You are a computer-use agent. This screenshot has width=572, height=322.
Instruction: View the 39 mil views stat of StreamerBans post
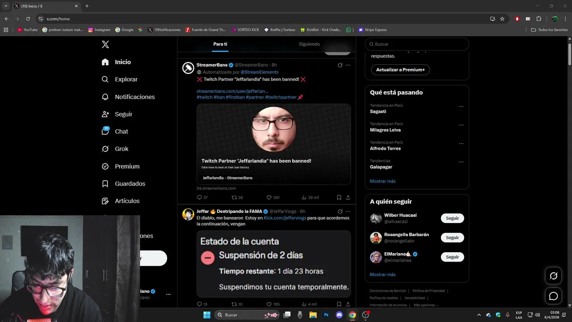[x=310, y=197]
